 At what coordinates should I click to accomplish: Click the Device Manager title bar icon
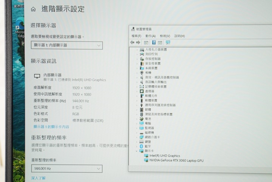pos(133,29)
